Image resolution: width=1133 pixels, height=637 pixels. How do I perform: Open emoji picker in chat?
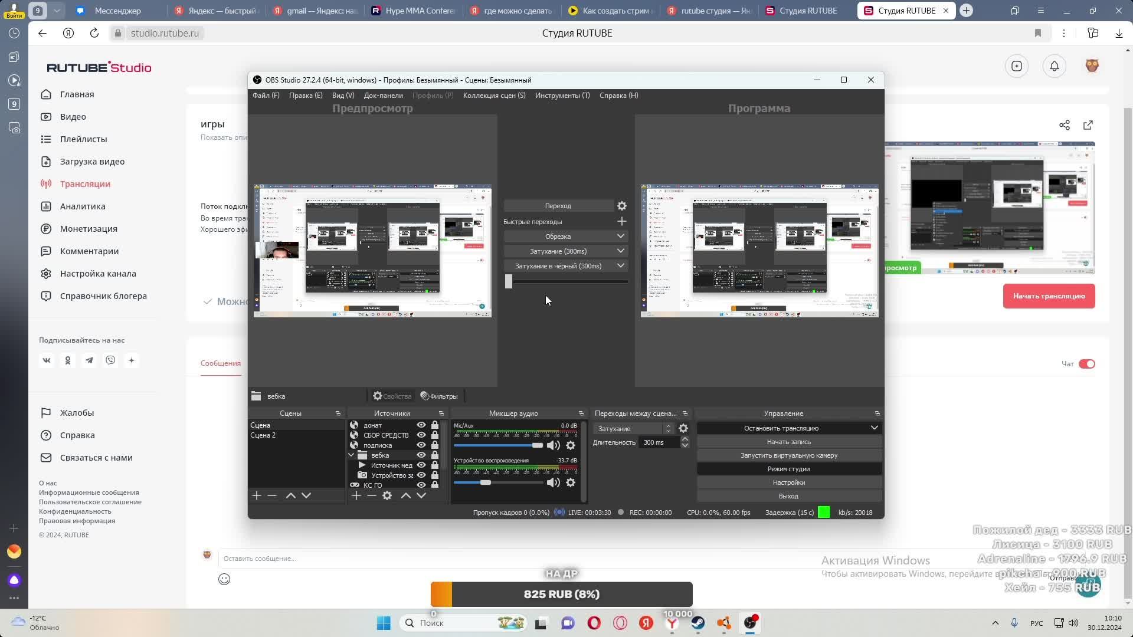click(224, 579)
